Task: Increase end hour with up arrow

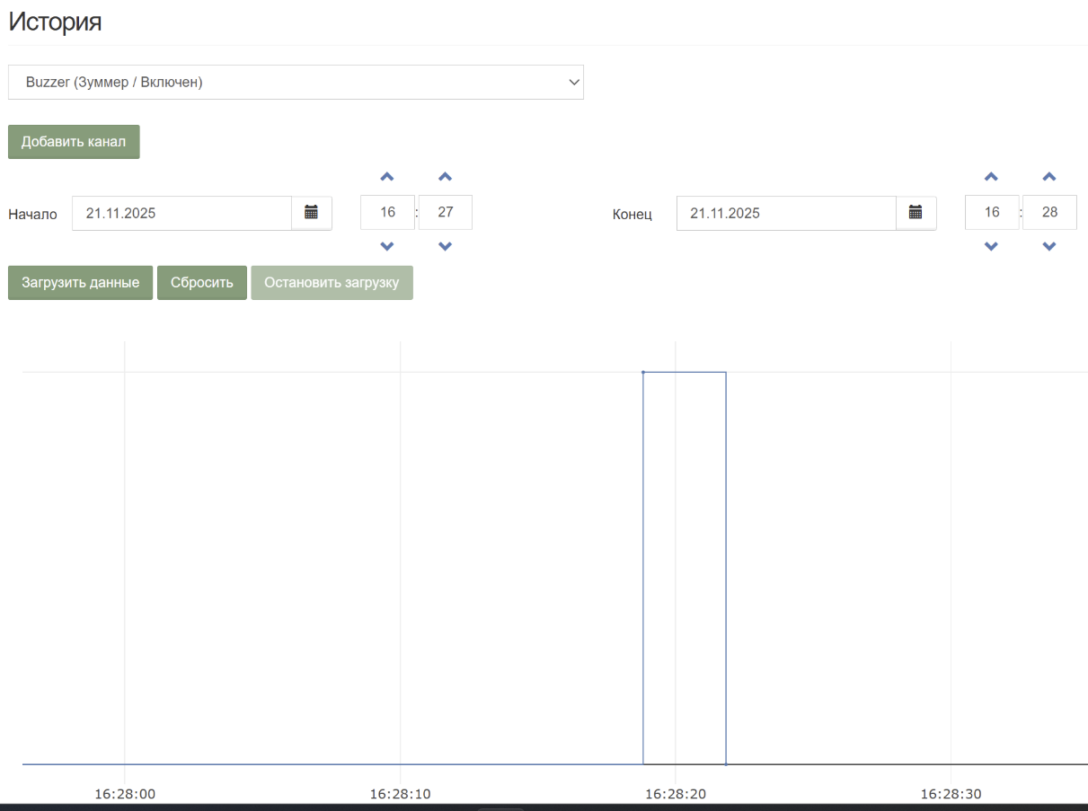Action: click(992, 177)
